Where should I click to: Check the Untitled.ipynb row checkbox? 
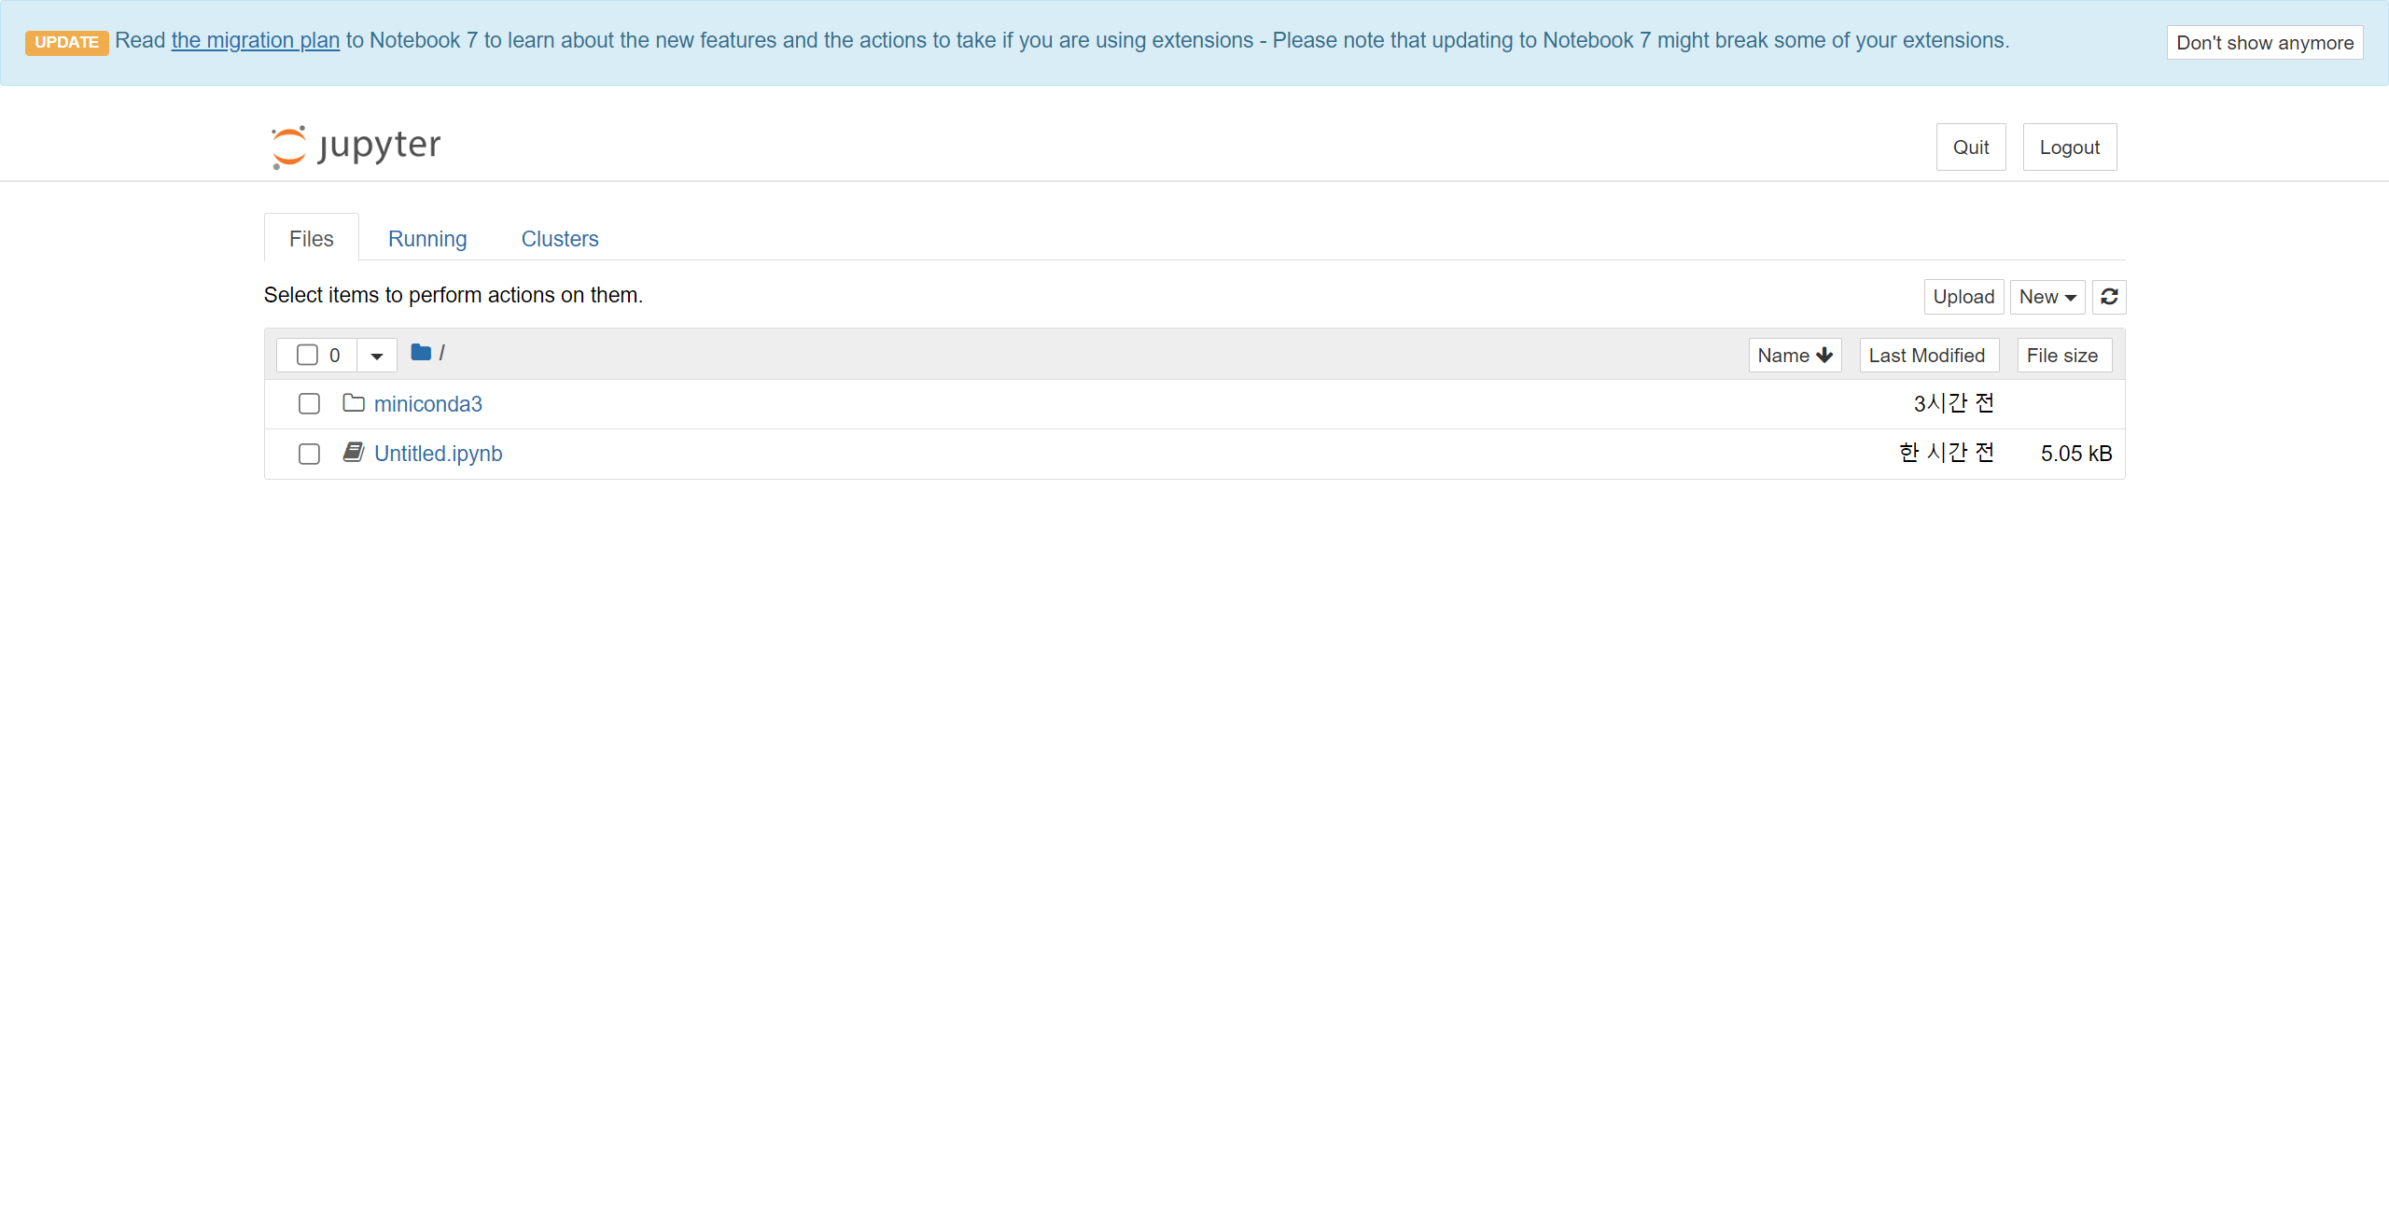pos(309,454)
